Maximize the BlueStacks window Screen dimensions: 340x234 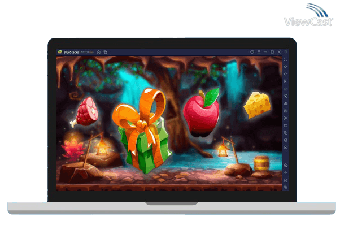pos(272,52)
